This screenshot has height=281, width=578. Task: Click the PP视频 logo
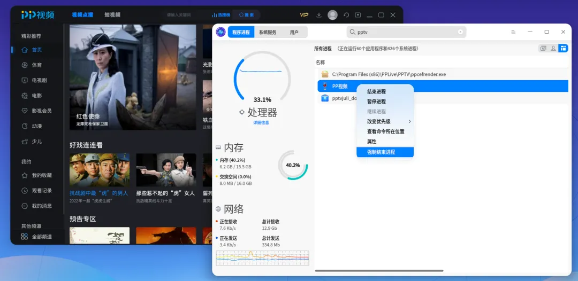coord(38,15)
